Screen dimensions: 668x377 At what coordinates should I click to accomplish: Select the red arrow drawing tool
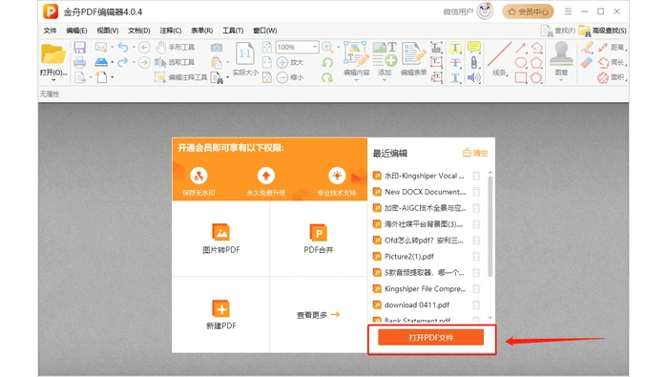coord(521,48)
